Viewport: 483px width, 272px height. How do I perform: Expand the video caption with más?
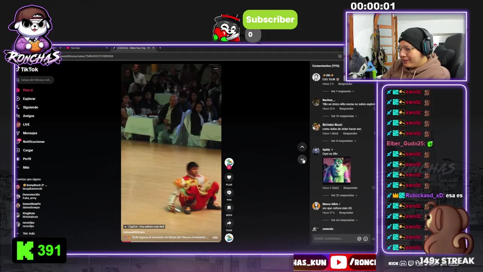(x=215, y=238)
